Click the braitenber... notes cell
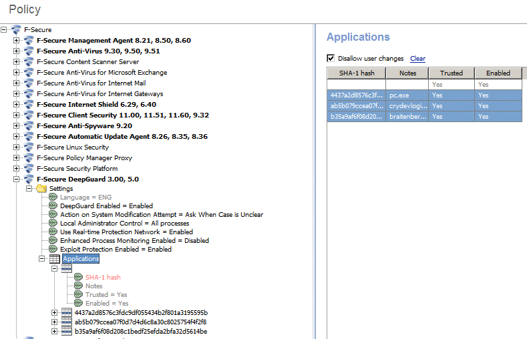Viewport: 527px width, 339px height. [x=407, y=117]
